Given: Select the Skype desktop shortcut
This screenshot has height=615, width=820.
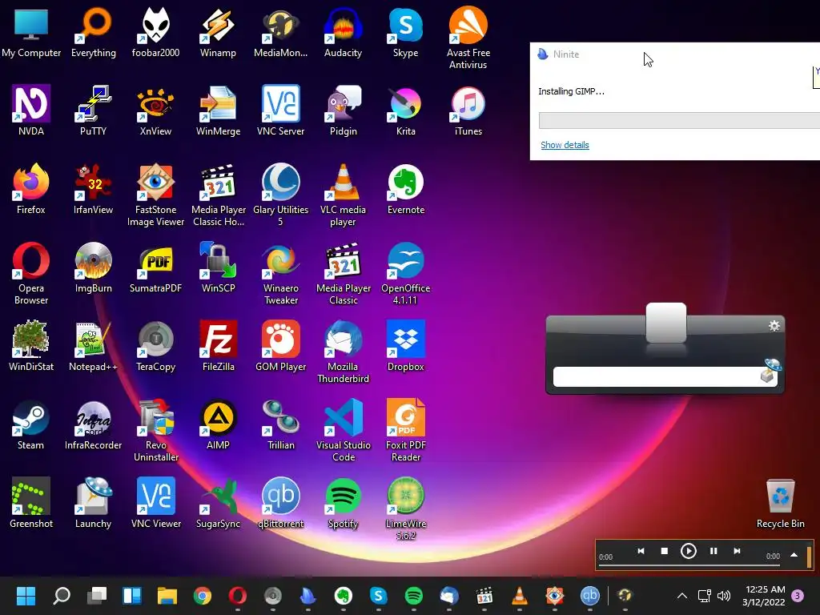Looking at the screenshot, I should click(405, 33).
